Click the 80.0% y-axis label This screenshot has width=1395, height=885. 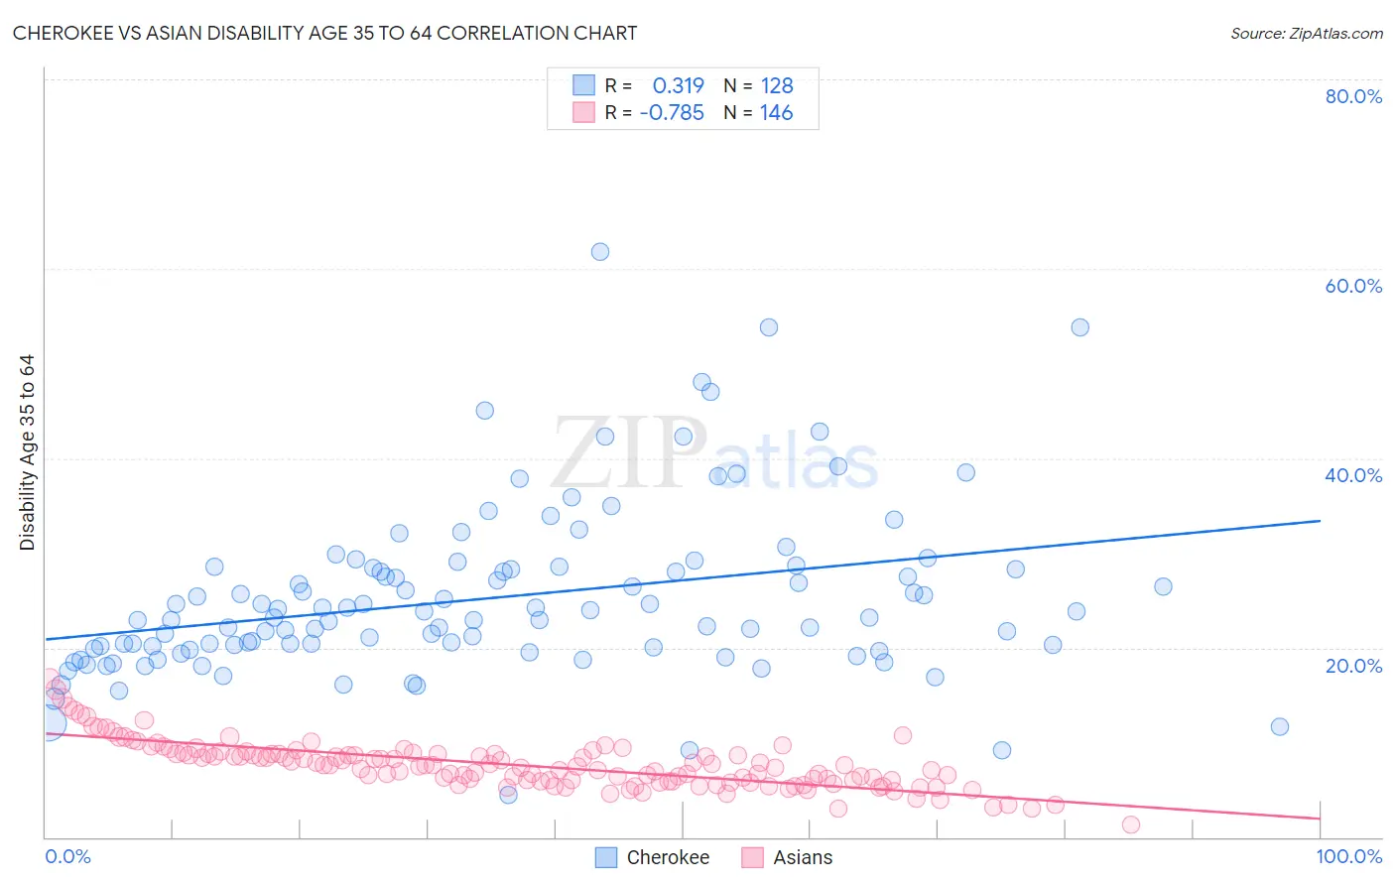pos(1353,96)
